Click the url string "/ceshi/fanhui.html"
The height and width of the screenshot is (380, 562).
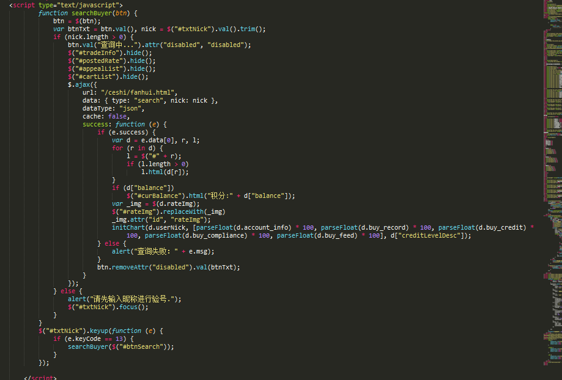(x=137, y=92)
